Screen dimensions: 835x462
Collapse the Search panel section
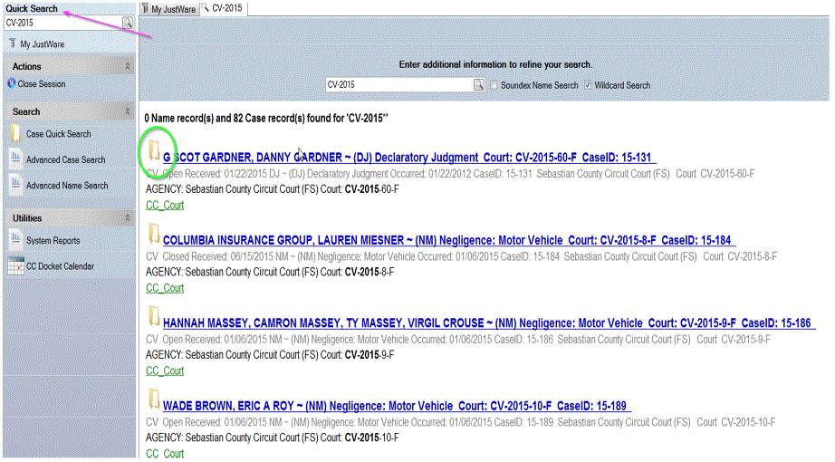128,111
